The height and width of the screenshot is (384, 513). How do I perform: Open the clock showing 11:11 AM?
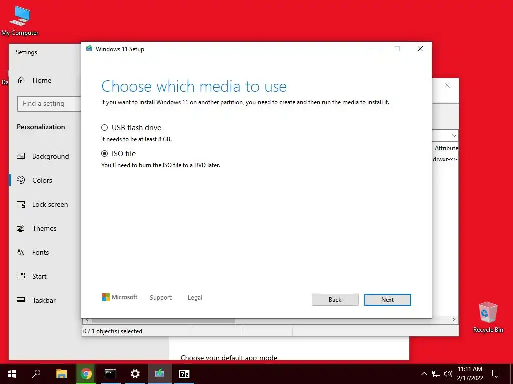pos(470,374)
